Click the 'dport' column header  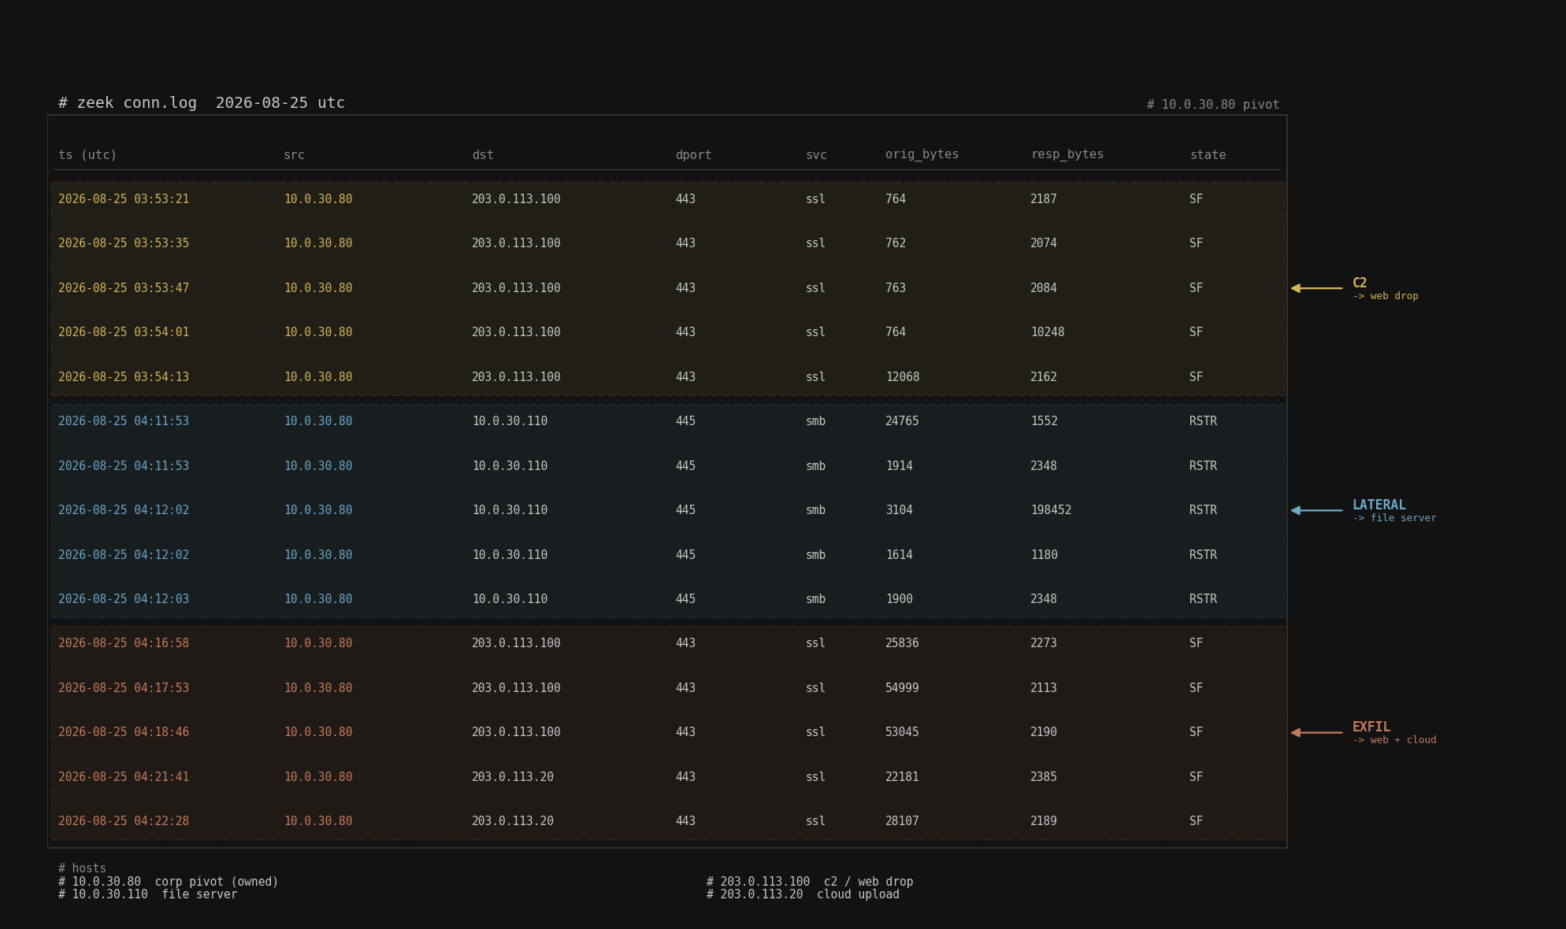[x=693, y=155]
